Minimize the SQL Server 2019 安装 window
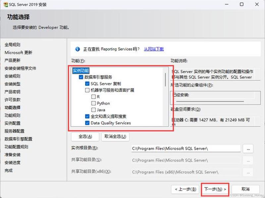The image size is (265, 198). (x=227, y=4)
